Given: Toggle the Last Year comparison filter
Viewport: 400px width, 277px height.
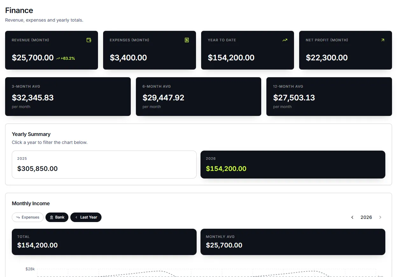Looking at the screenshot, I should (x=86, y=217).
